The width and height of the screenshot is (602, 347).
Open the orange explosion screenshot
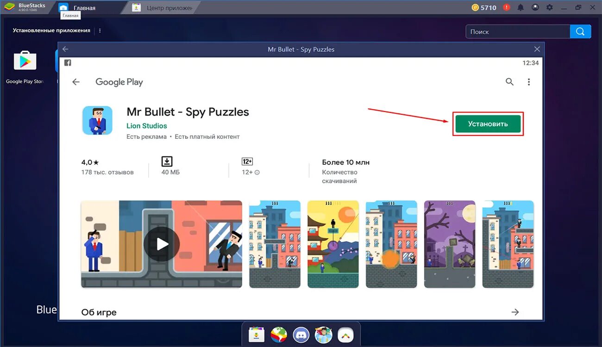tap(392, 244)
